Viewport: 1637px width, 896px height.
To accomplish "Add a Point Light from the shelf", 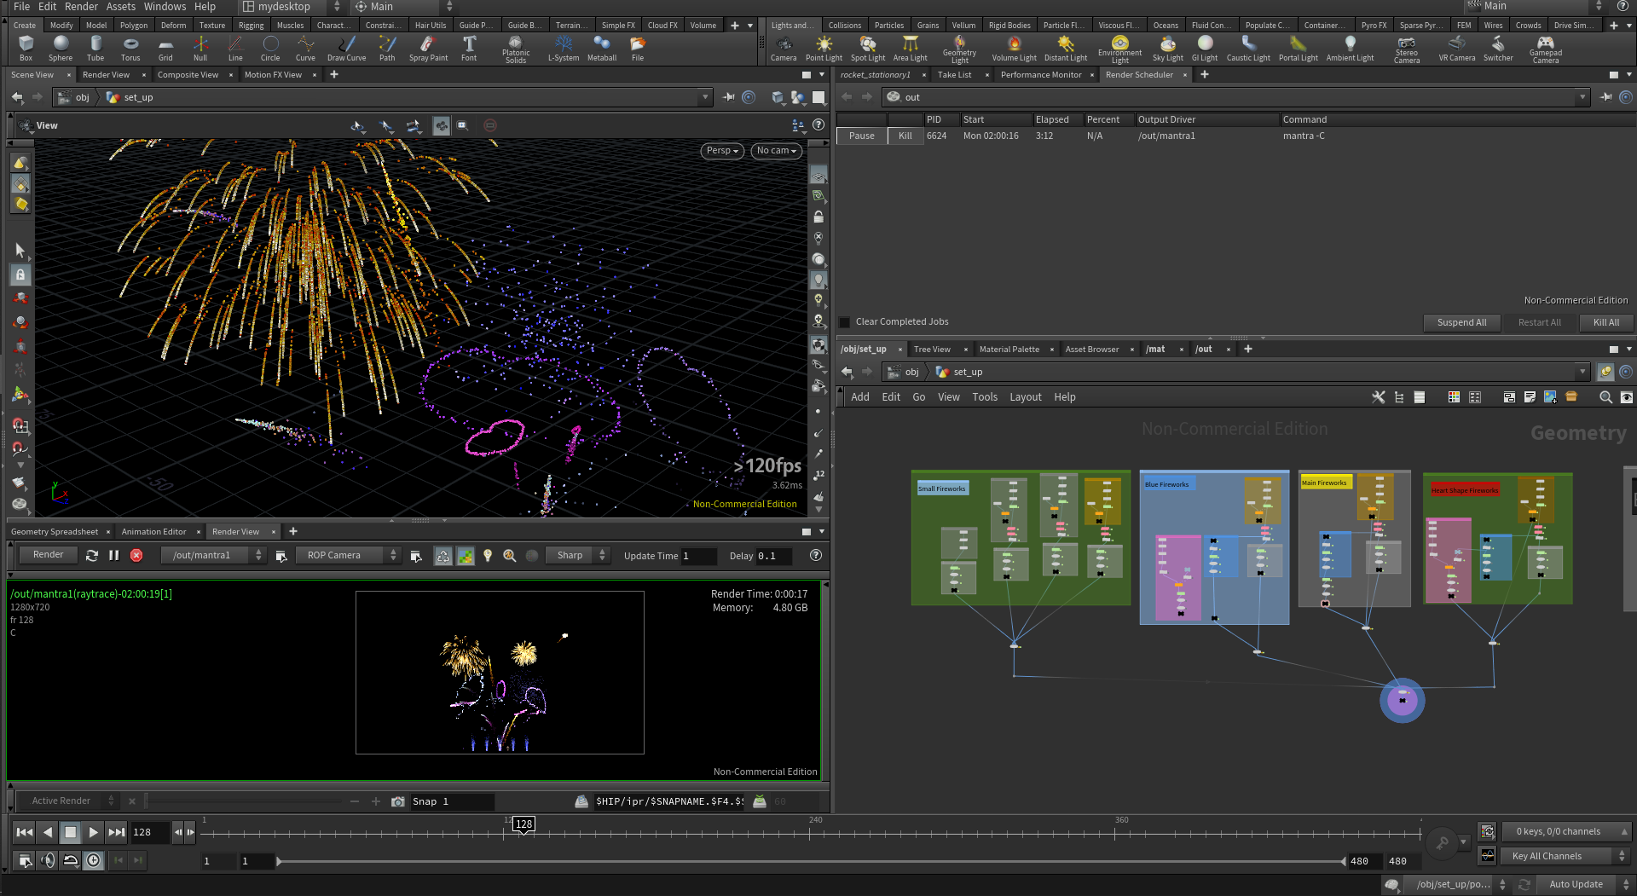I will [824, 48].
